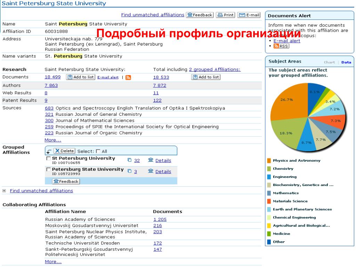Image resolution: width=356 pixels, height=267 pixels.
Task: Send the affiliation page by E-mail
Action: [249, 15]
